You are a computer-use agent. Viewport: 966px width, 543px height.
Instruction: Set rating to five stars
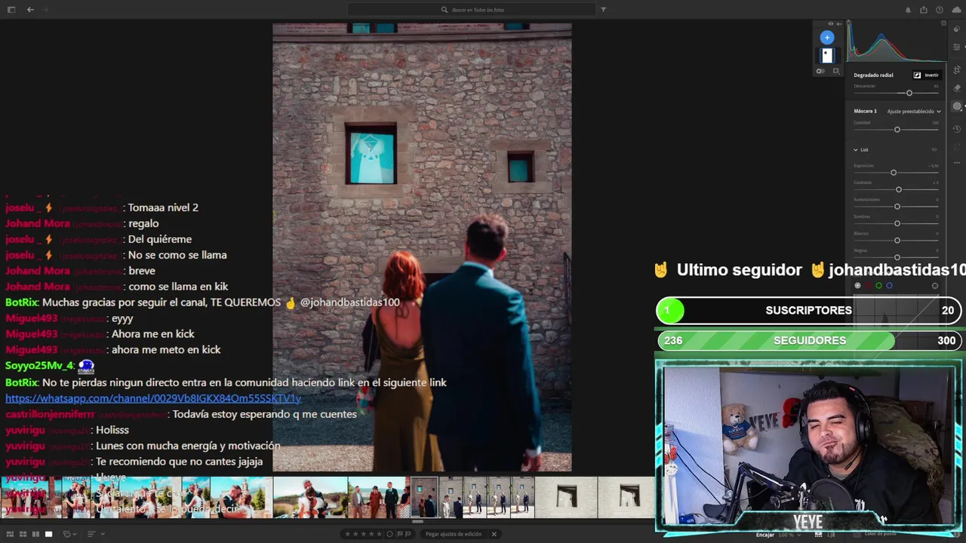point(380,534)
